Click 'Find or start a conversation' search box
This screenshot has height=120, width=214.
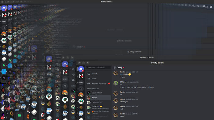coord(98,68)
